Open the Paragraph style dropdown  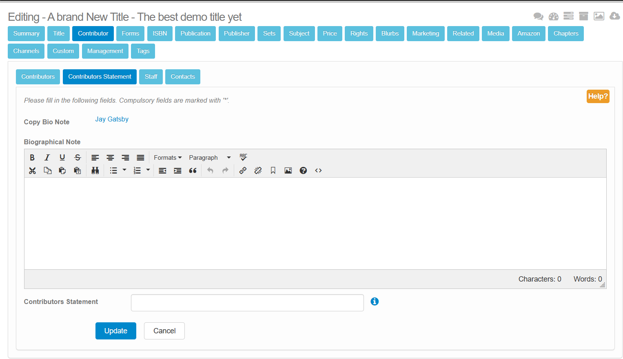[210, 158]
